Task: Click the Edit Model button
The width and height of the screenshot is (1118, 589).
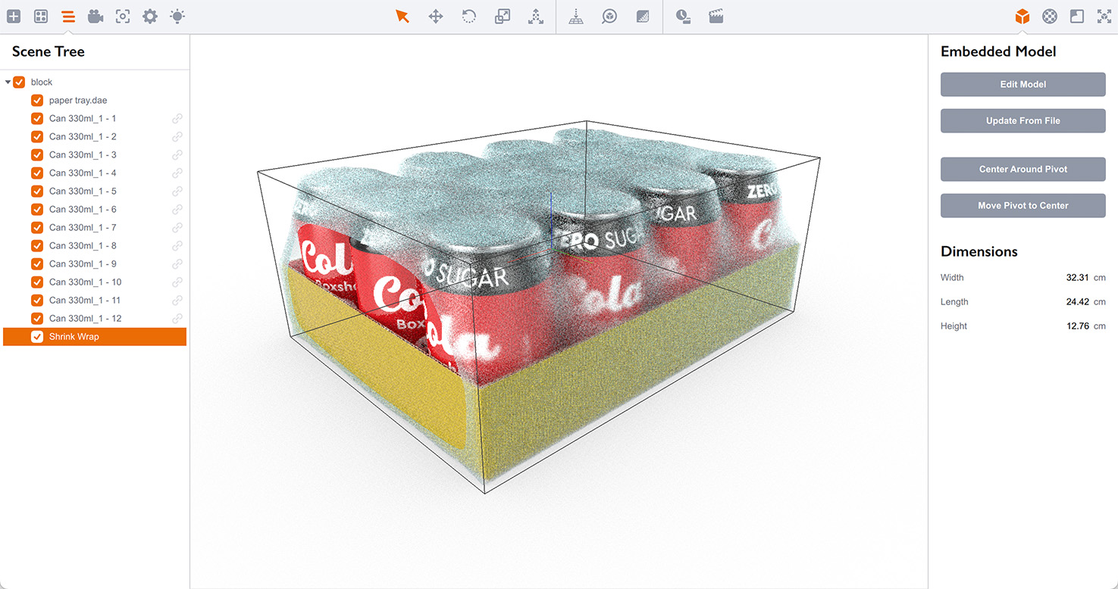Action: coord(1022,84)
